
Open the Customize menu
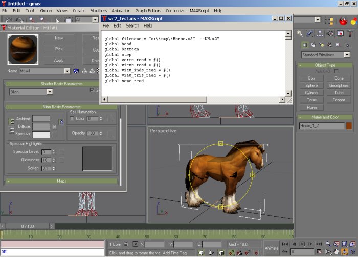(175, 11)
